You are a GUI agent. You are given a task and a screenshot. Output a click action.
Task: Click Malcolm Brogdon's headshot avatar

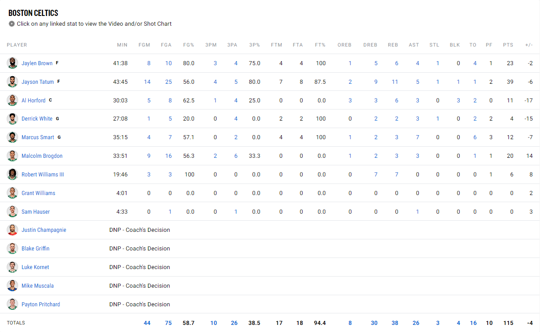[12, 156]
